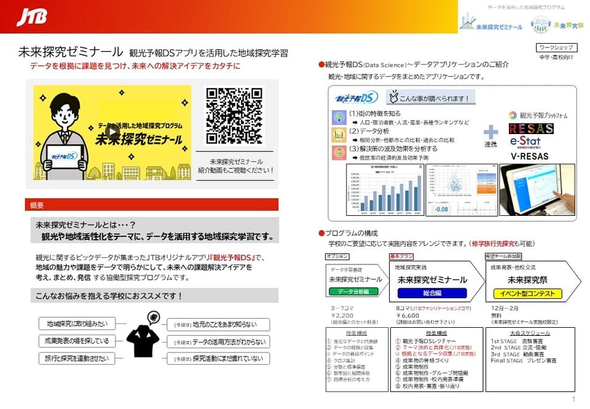This screenshot has height=409, width=590.
Task: Click the 旅行と探究を連動させたい box
Action: 77,359
